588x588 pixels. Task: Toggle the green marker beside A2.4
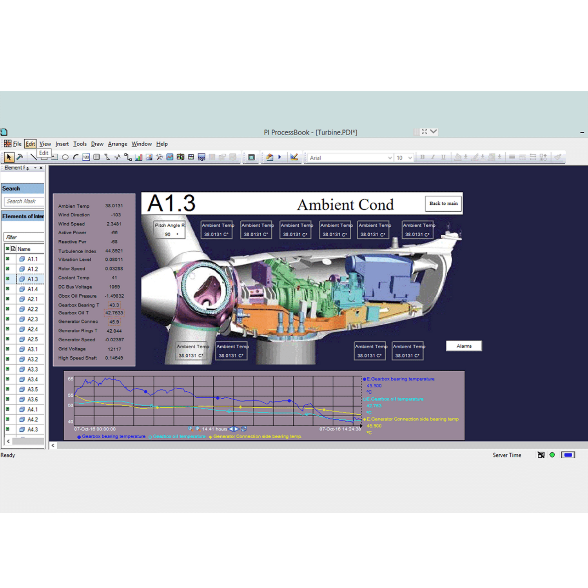coord(7,329)
